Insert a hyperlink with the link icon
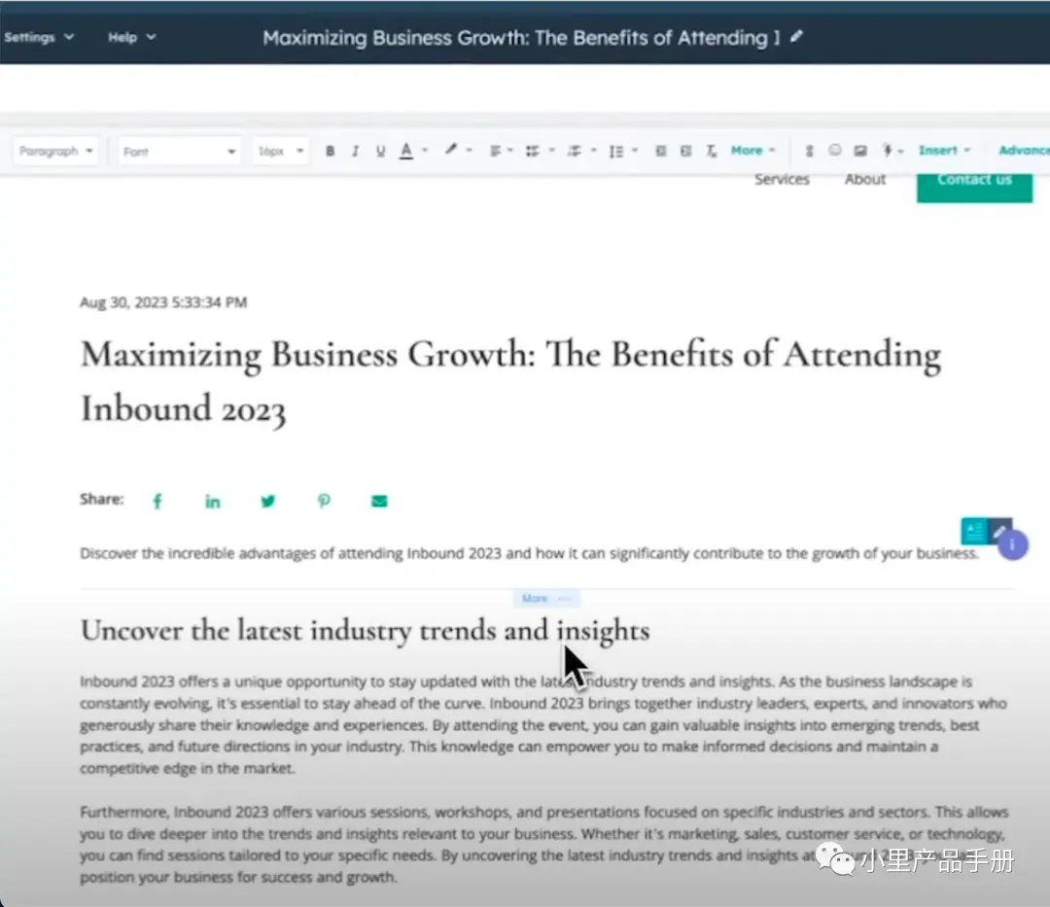Screen dimensions: 1050x907 tap(809, 152)
